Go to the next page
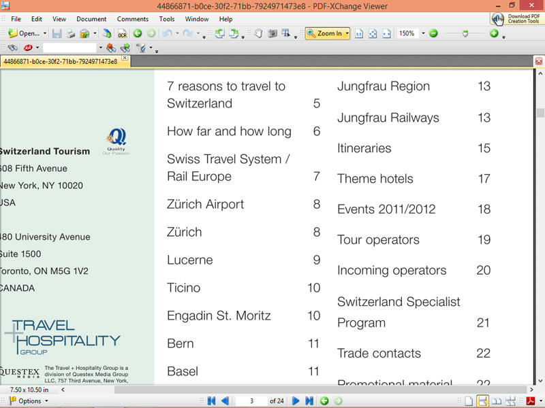Viewport: 545px width, 408px height. 296,401
